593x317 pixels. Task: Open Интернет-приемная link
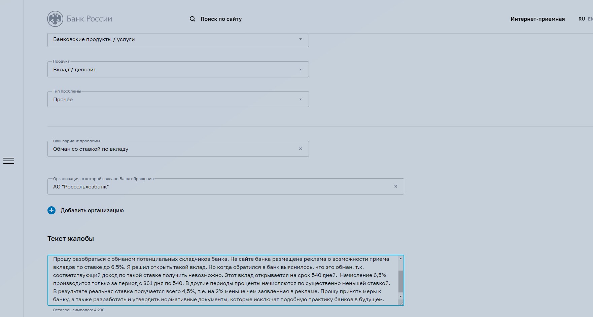[537, 19]
